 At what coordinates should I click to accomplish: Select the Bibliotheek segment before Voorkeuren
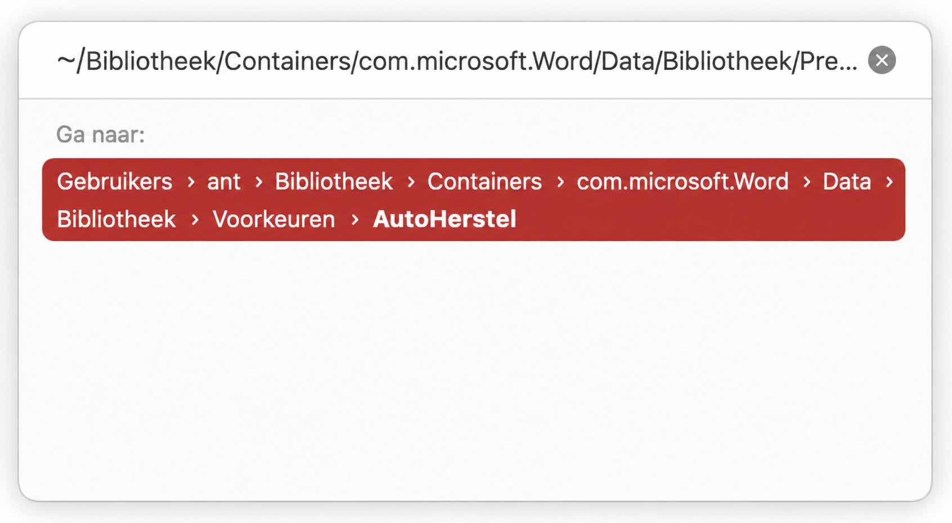pos(116,219)
